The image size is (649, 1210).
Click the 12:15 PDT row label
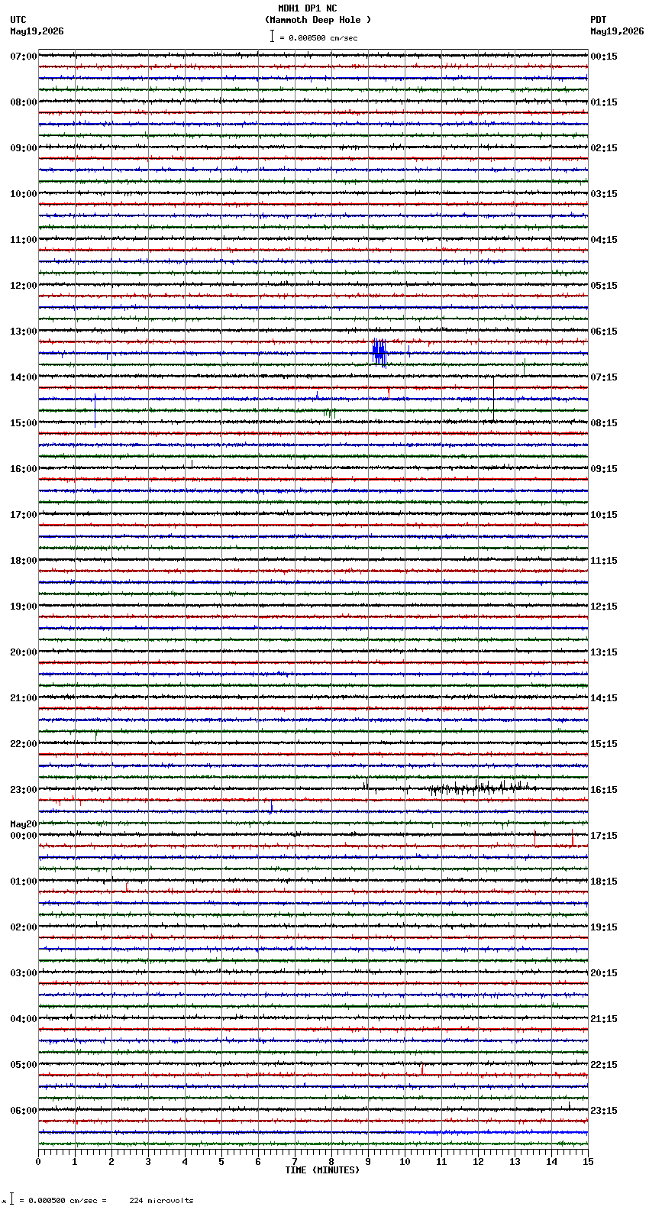click(604, 607)
